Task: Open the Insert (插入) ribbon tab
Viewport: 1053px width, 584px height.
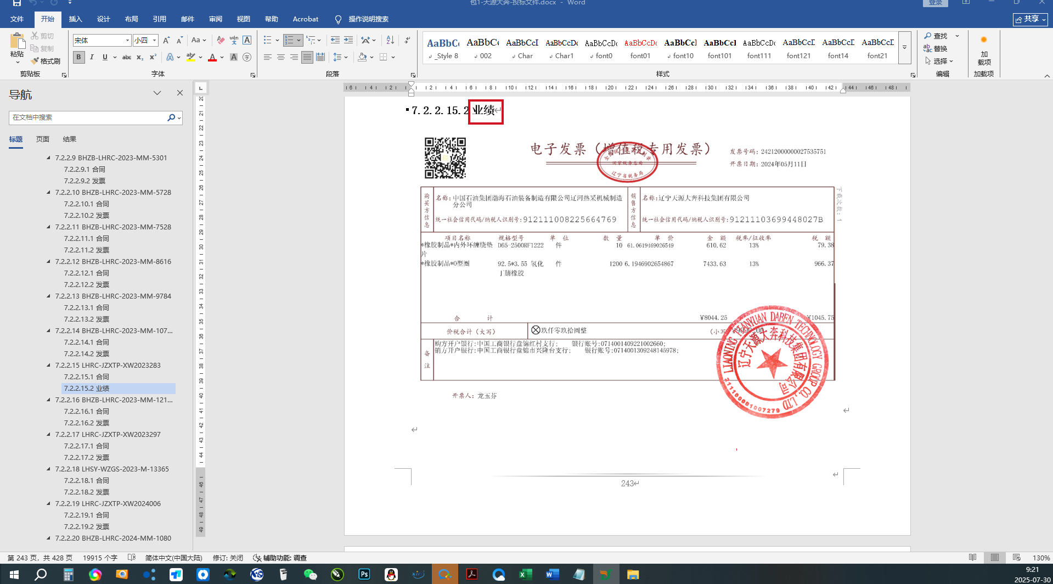Action: point(75,19)
